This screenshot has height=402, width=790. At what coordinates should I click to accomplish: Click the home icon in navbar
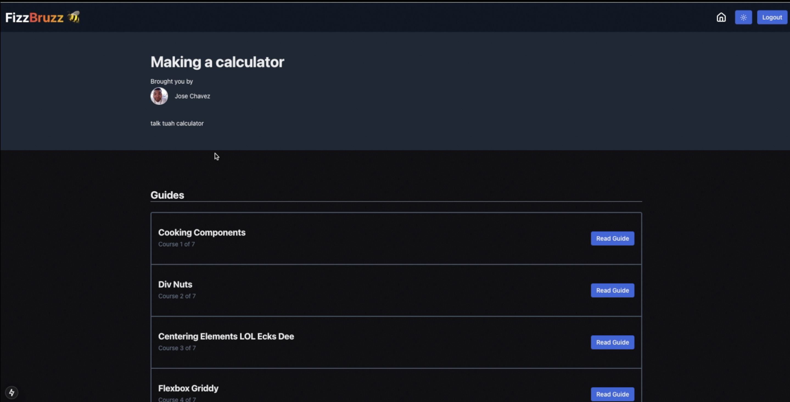coord(721,17)
